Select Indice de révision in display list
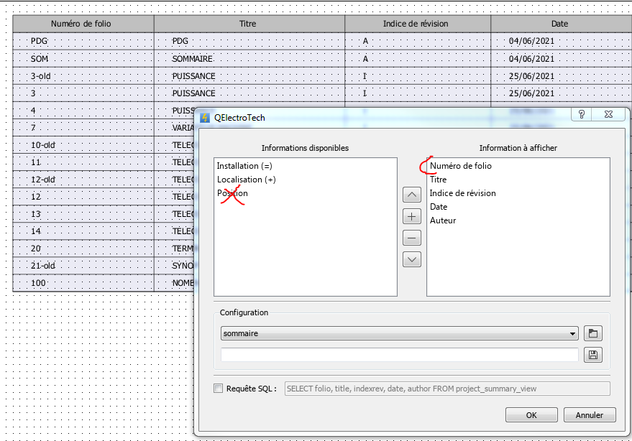The width and height of the screenshot is (632, 441). (x=462, y=193)
